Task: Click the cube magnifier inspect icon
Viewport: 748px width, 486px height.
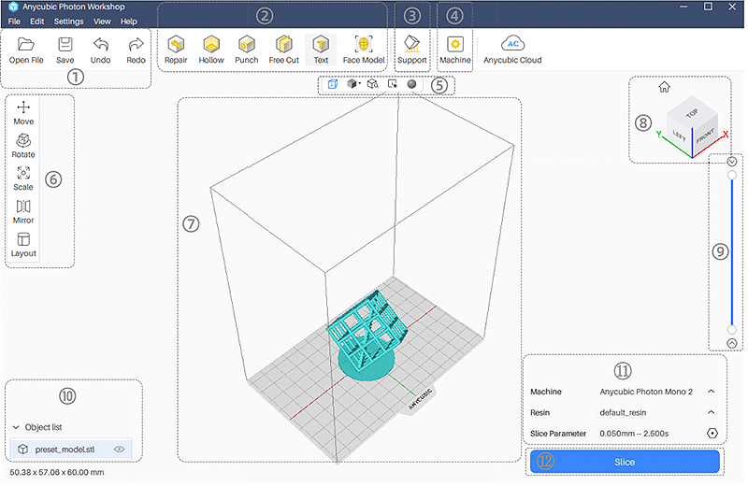Action: 372,84
